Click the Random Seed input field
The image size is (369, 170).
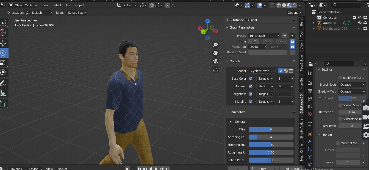coord(267,52)
